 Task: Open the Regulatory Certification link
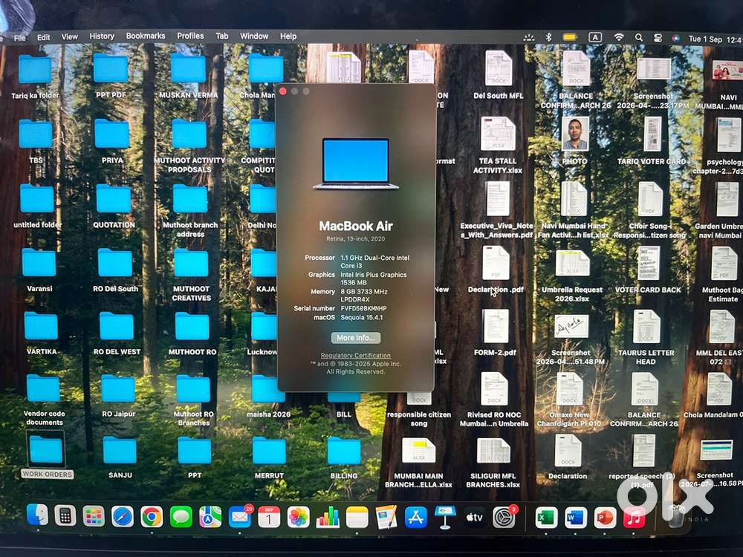click(x=355, y=355)
